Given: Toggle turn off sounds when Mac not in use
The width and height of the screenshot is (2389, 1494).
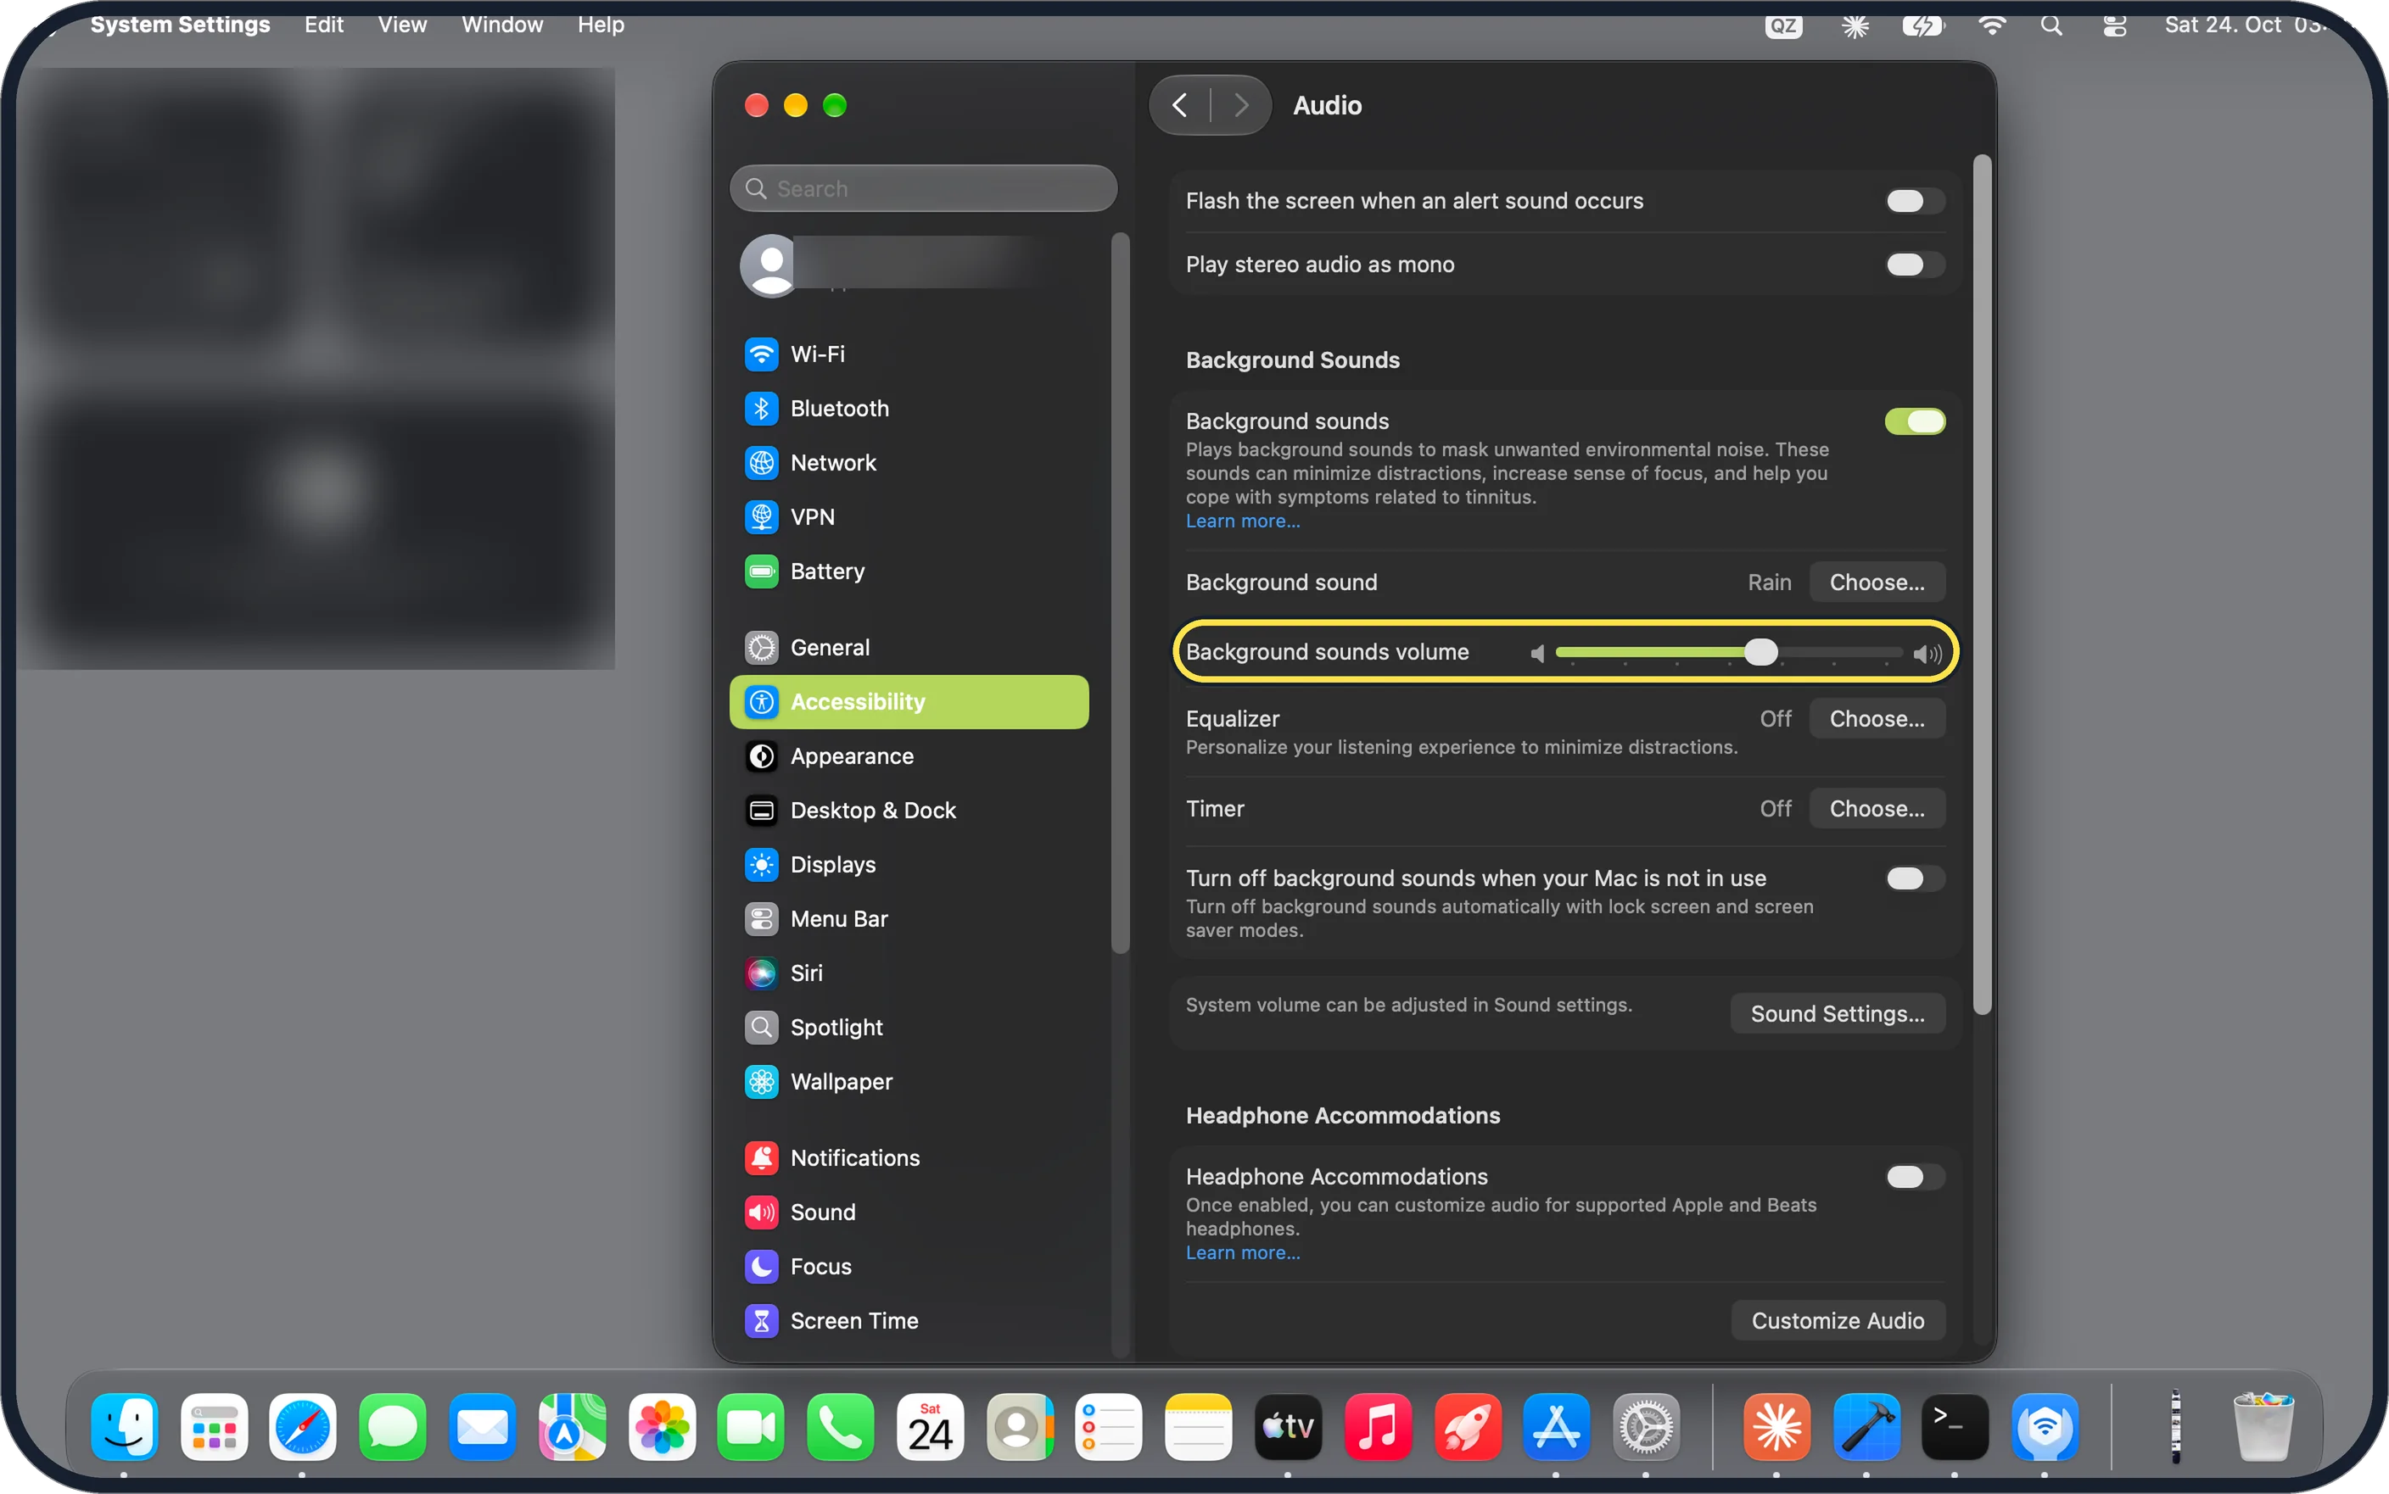Looking at the screenshot, I should pos(1915,878).
